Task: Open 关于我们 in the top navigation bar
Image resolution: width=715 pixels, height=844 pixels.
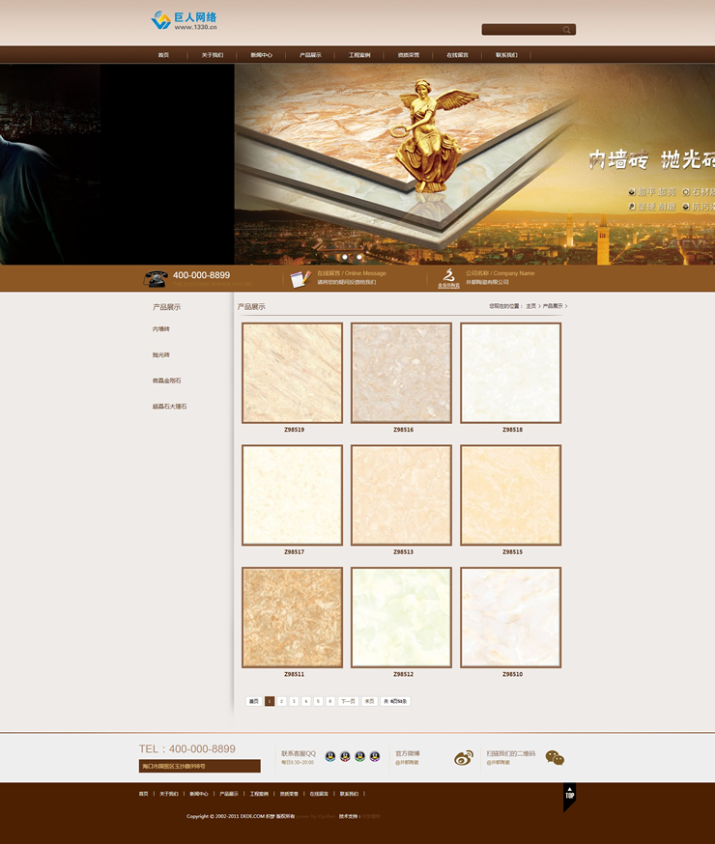Action: pyautogui.click(x=213, y=55)
